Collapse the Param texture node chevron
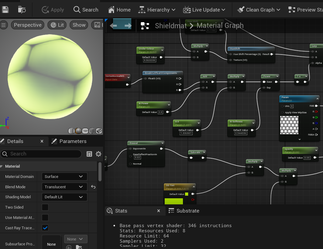 coord(318,99)
